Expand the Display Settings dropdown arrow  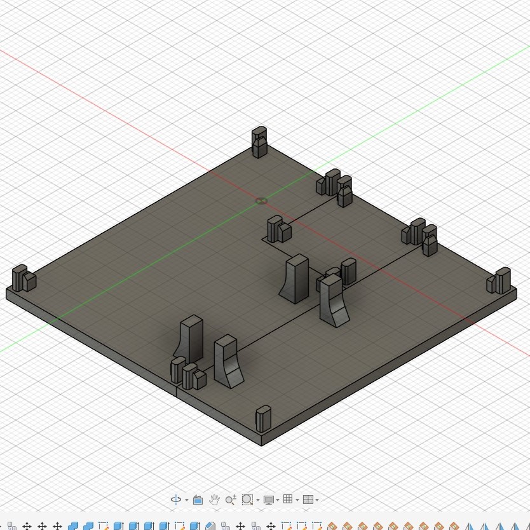coord(278,500)
